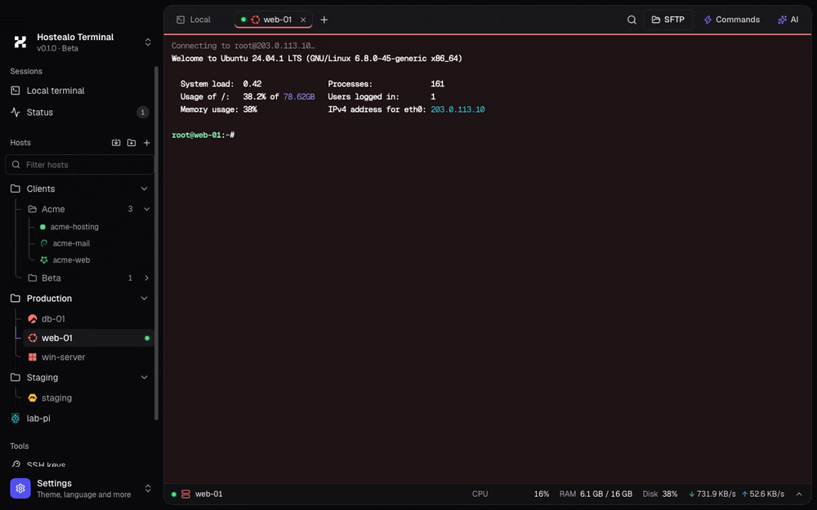This screenshot has height=510, width=817.
Task: Click the upload speed 52.6 KB/s
Action: 763,494
